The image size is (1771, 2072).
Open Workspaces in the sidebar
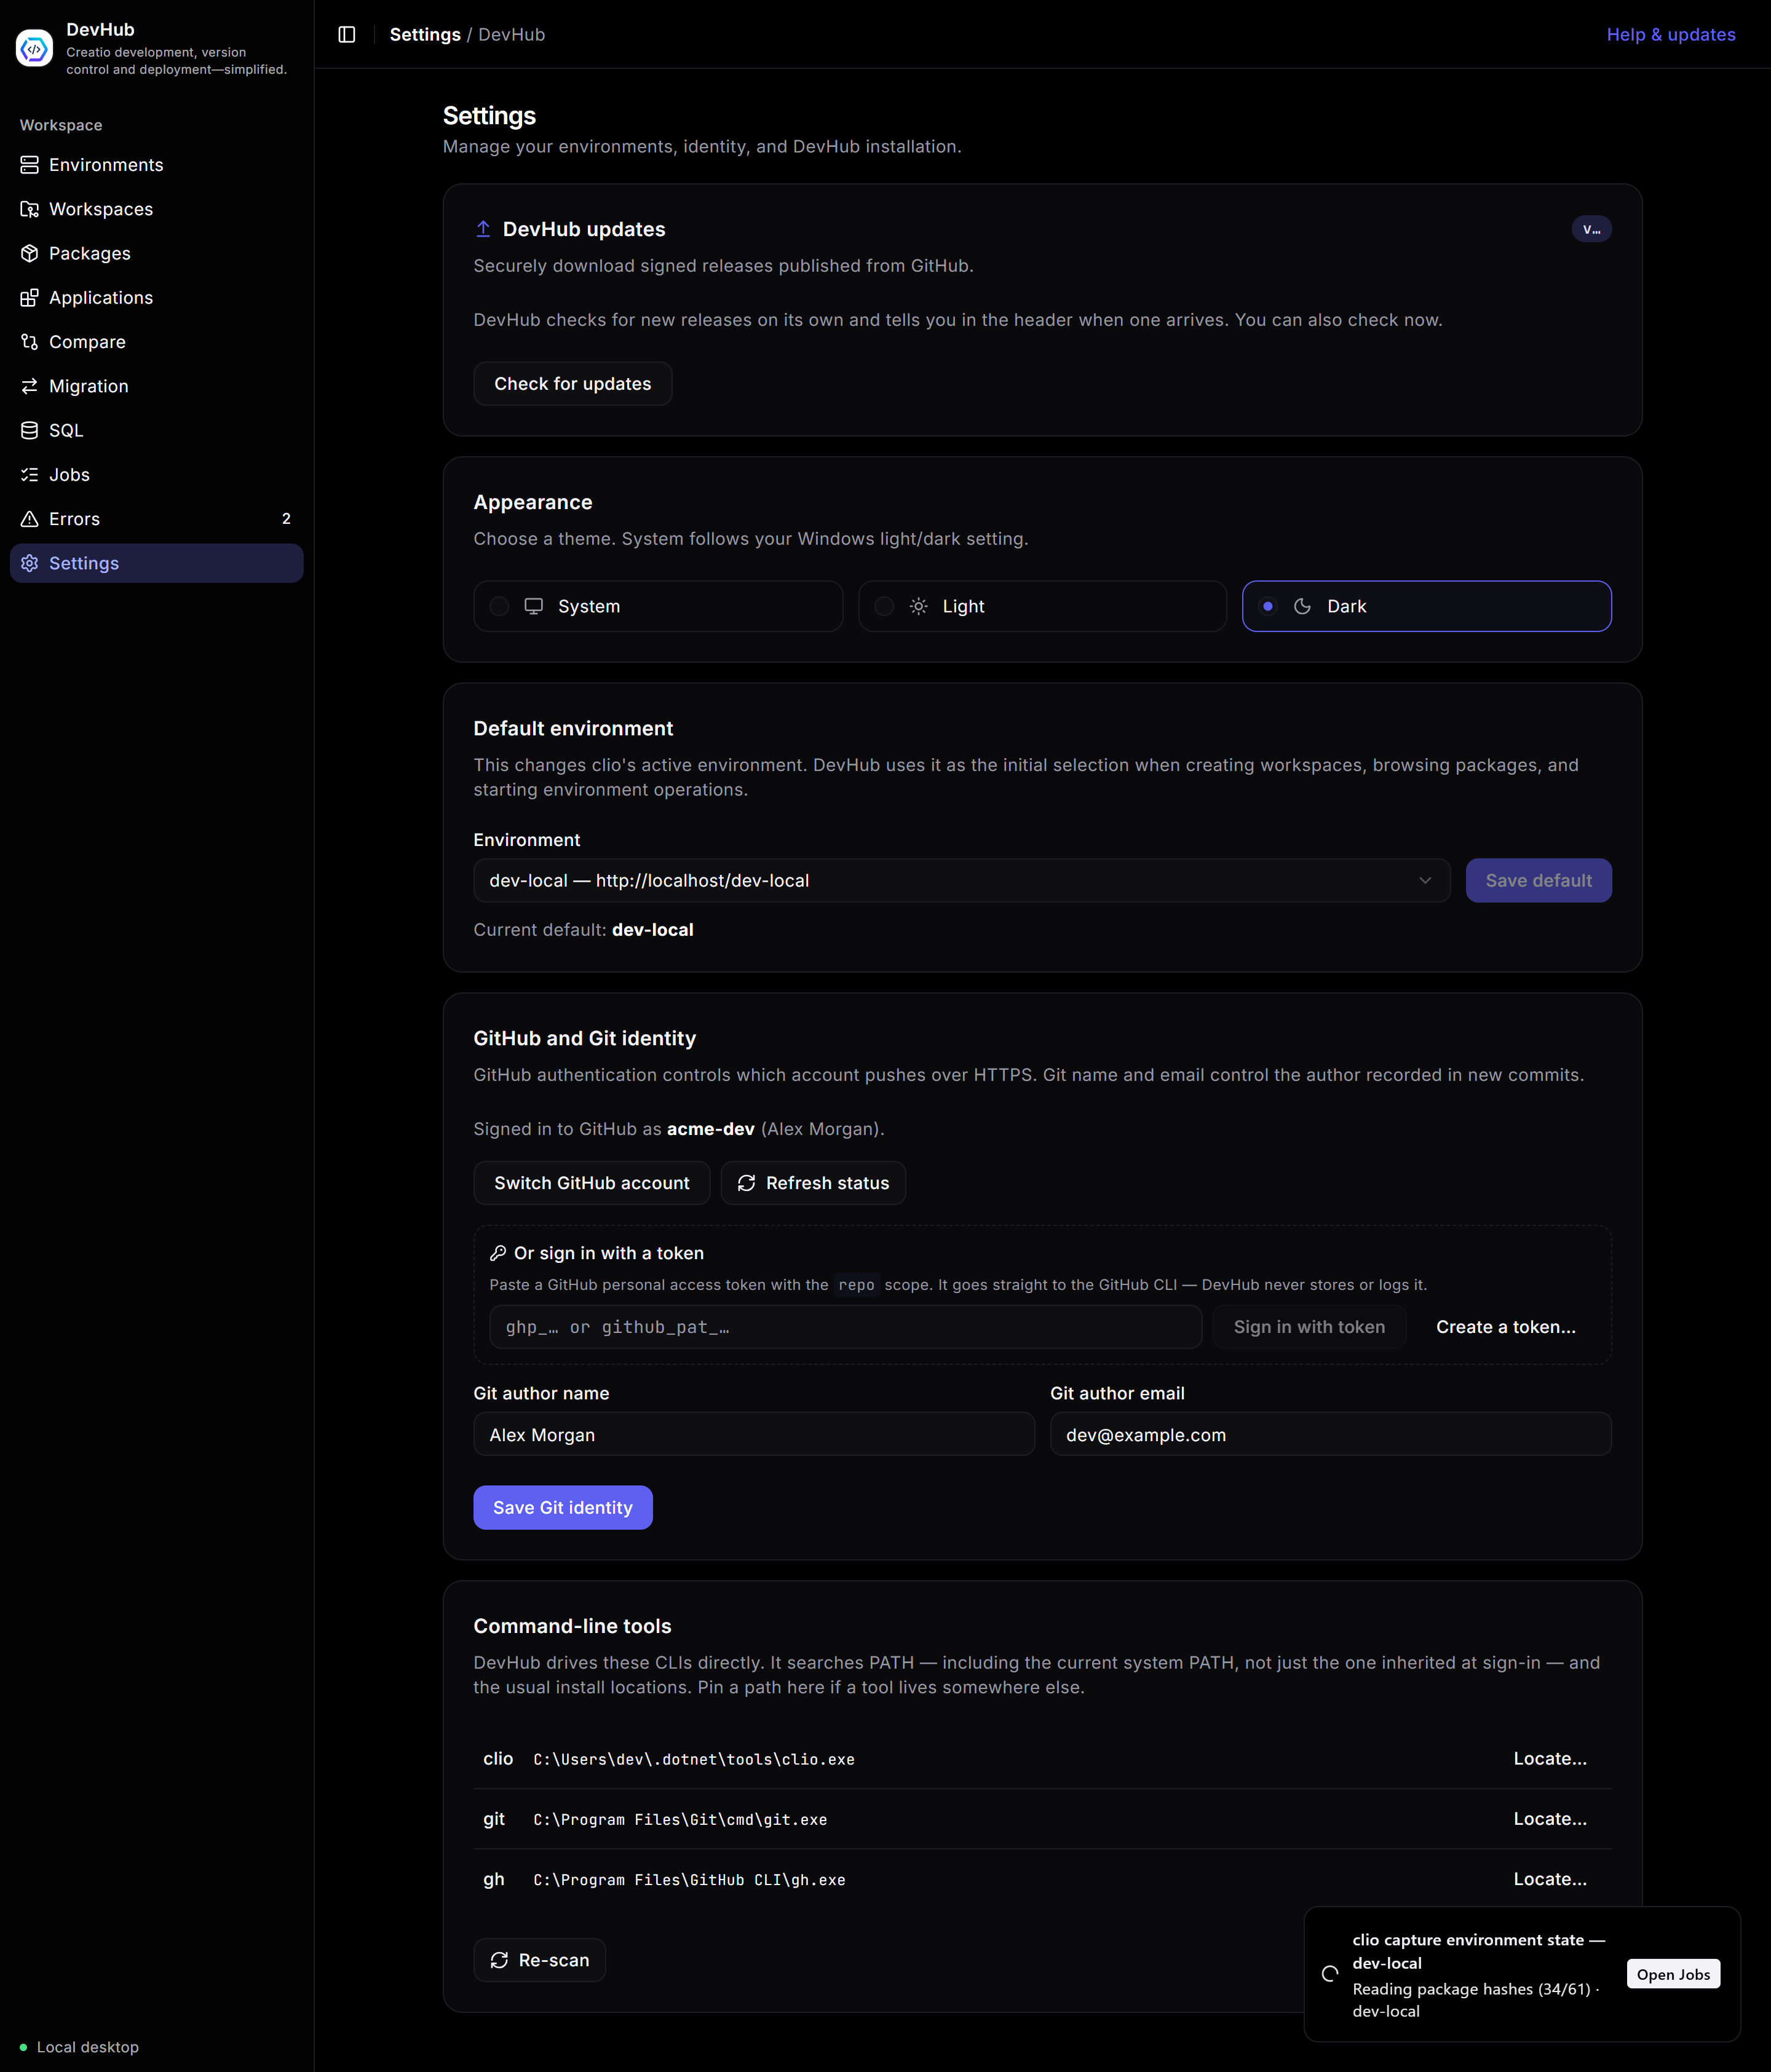[x=156, y=209]
